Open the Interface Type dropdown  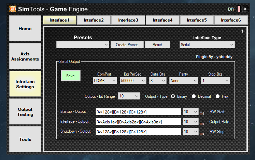click(207, 45)
